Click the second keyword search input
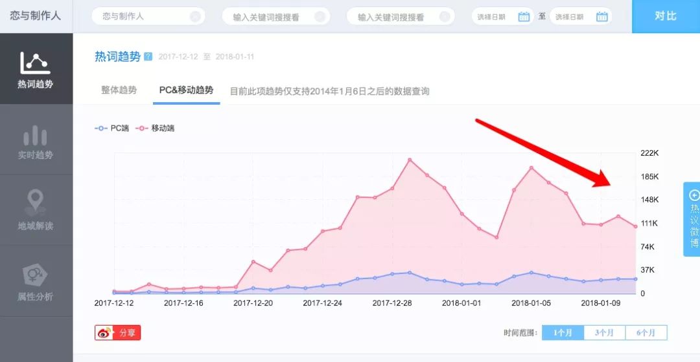The image size is (700, 362). 276,17
